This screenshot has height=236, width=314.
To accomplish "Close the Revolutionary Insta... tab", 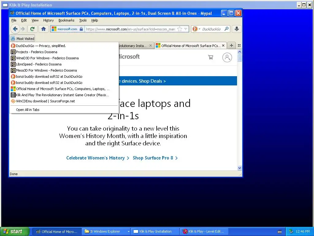I will click(150, 45).
